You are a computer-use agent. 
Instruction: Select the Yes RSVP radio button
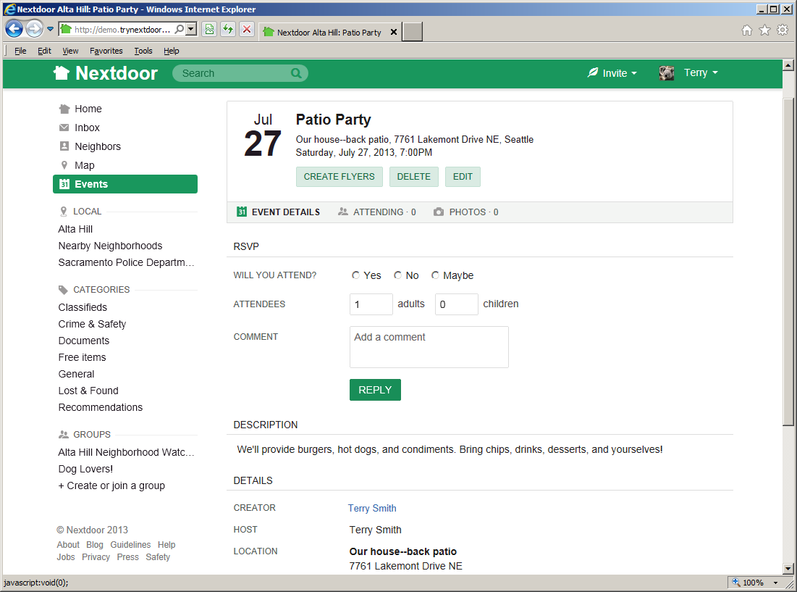coord(356,275)
